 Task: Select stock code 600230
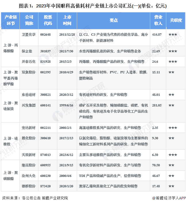click(45, 176)
